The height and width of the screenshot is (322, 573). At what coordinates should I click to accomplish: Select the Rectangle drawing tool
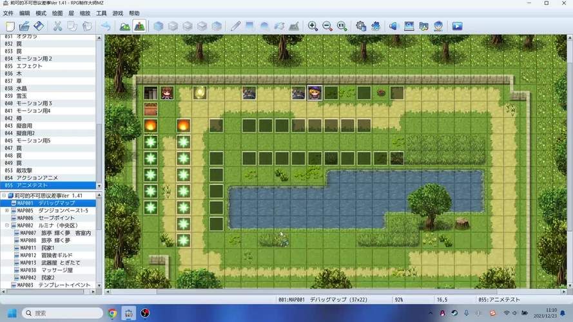(250, 26)
